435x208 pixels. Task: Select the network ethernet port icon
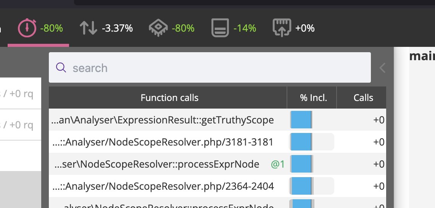pos(282,28)
